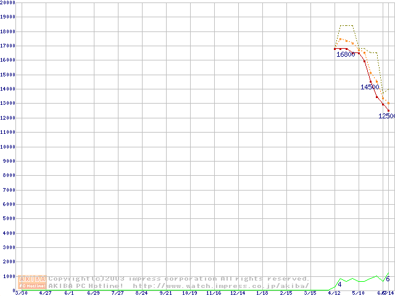Click the 5/10 date label on x-axis

click(x=359, y=294)
